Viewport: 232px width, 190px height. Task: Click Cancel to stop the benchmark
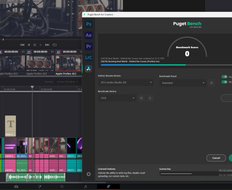(x=216, y=158)
